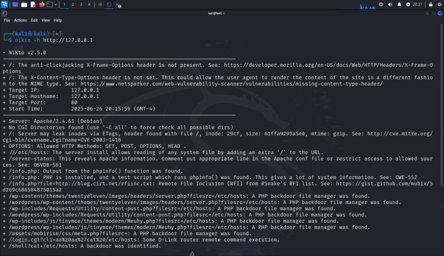
Task: Click the log out icon
Action: click(x=440, y=4)
